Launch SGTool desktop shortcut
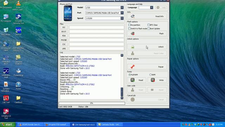225x127 pixels. pyautogui.click(x=18, y=31)
